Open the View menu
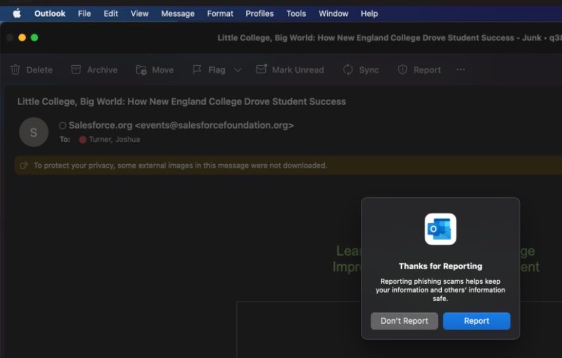 tap(139, 14)
